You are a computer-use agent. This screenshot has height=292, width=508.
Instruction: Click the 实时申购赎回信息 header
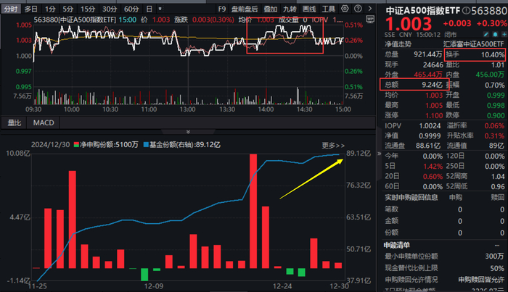(x=411, y=197)
